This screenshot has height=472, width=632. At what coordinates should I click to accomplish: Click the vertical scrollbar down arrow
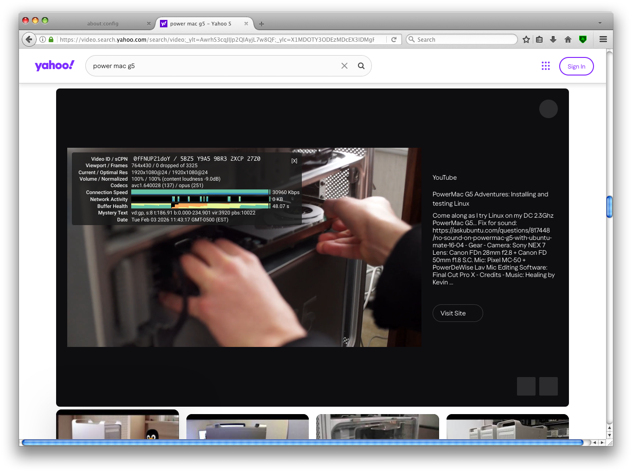click(609, 435)
